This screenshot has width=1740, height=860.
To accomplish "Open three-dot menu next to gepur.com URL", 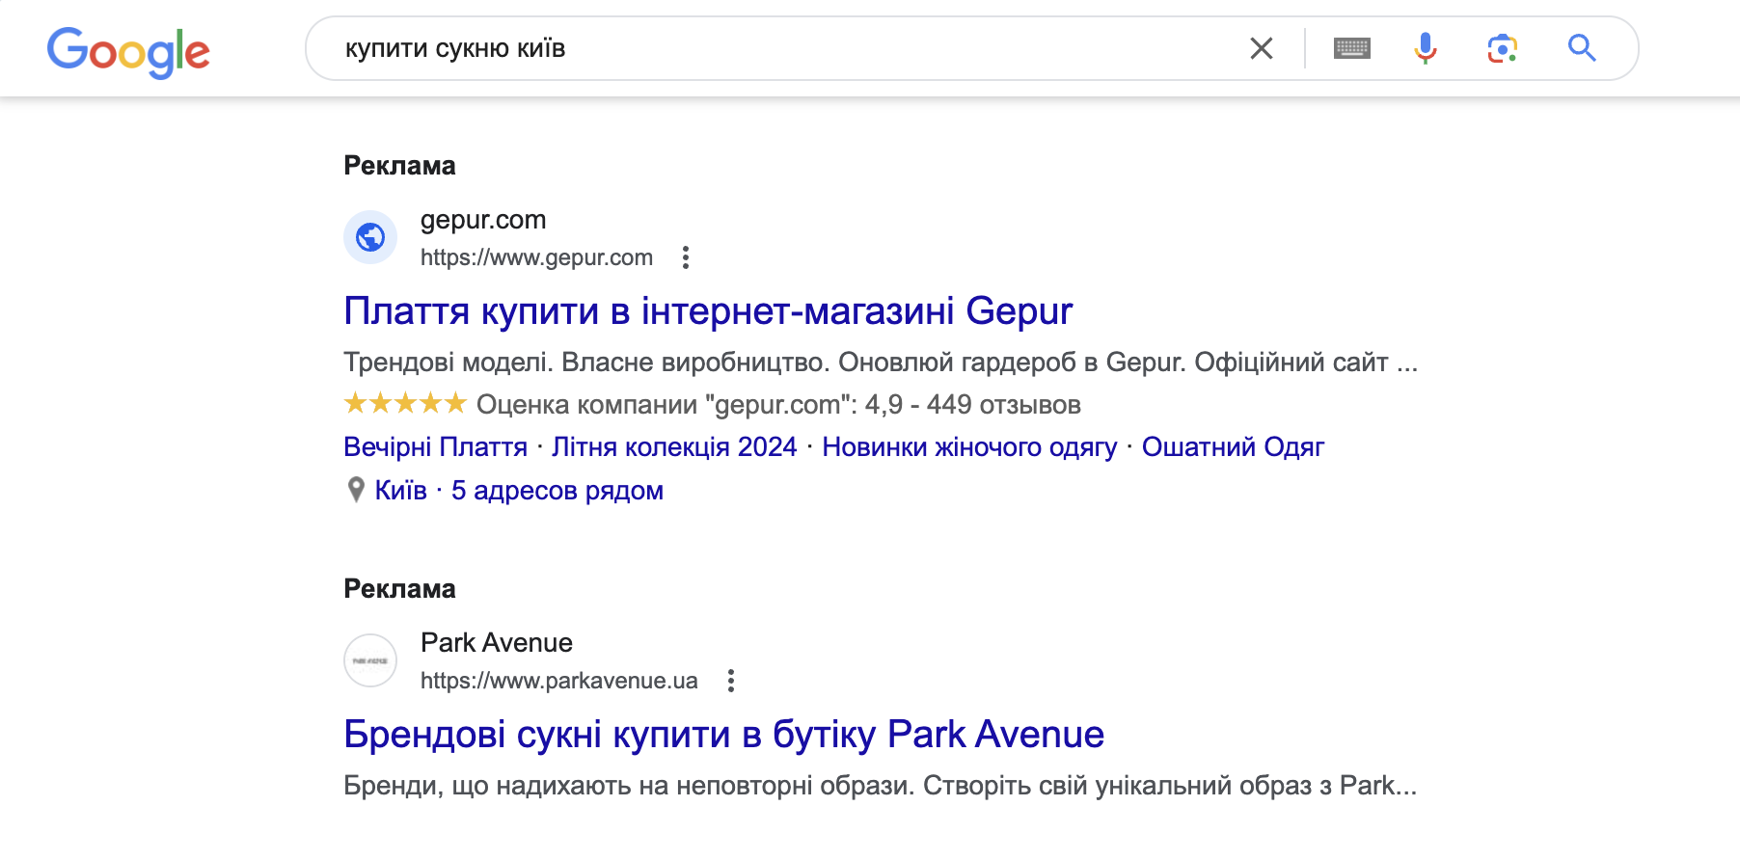I will 686,257.
